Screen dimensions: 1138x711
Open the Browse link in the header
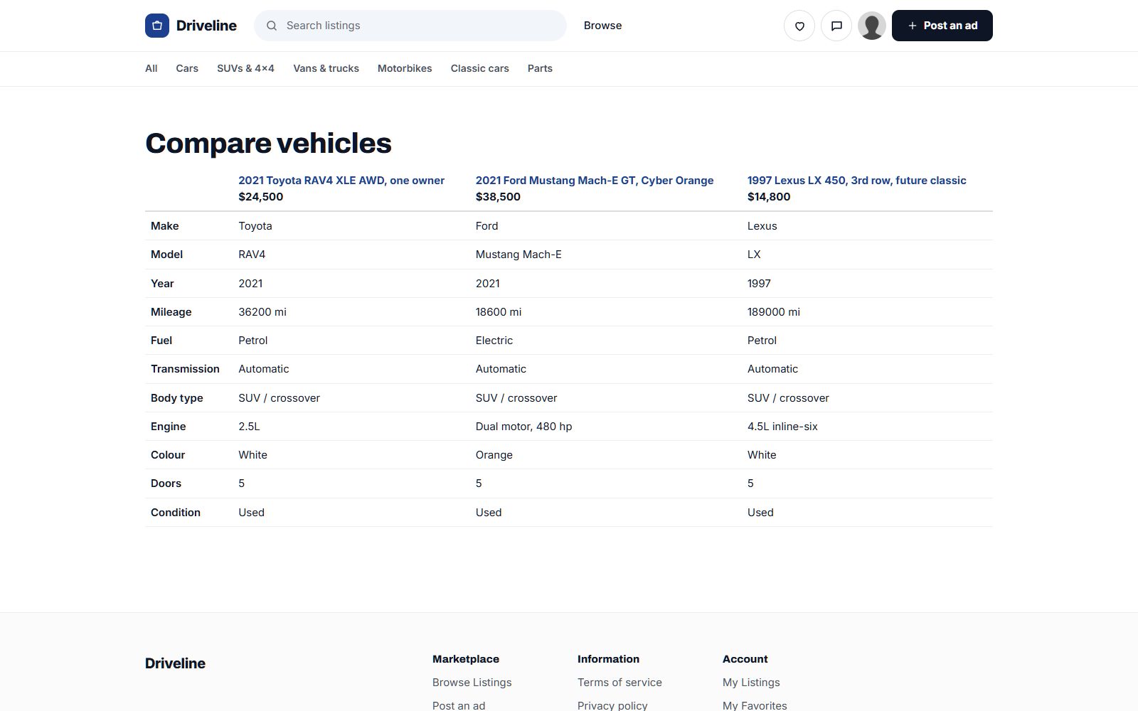click(x=603, y=26)
